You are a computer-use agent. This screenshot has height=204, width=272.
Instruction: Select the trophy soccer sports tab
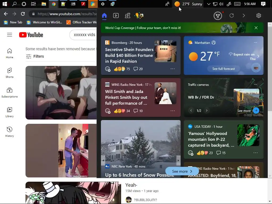139,16
